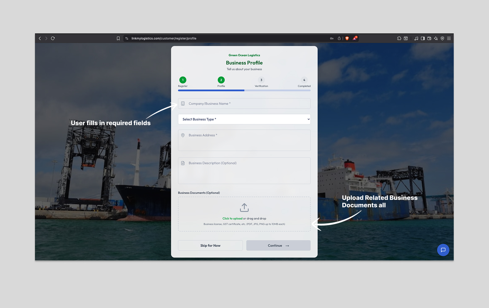The height and width of the screenshot is (308, 489).
Task: Open the browser extensions puzzle icon
Action: click(x=399, y=38)
